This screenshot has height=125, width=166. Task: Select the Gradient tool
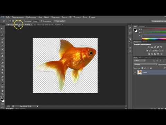(x=2, y=66)
